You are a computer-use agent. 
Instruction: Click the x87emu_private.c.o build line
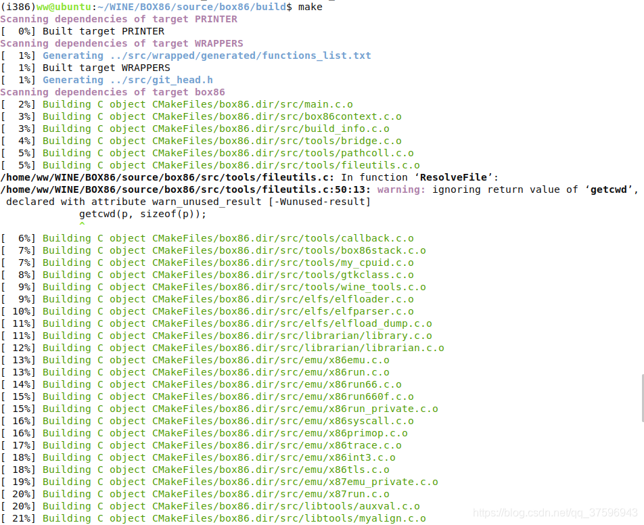(219, 482)
